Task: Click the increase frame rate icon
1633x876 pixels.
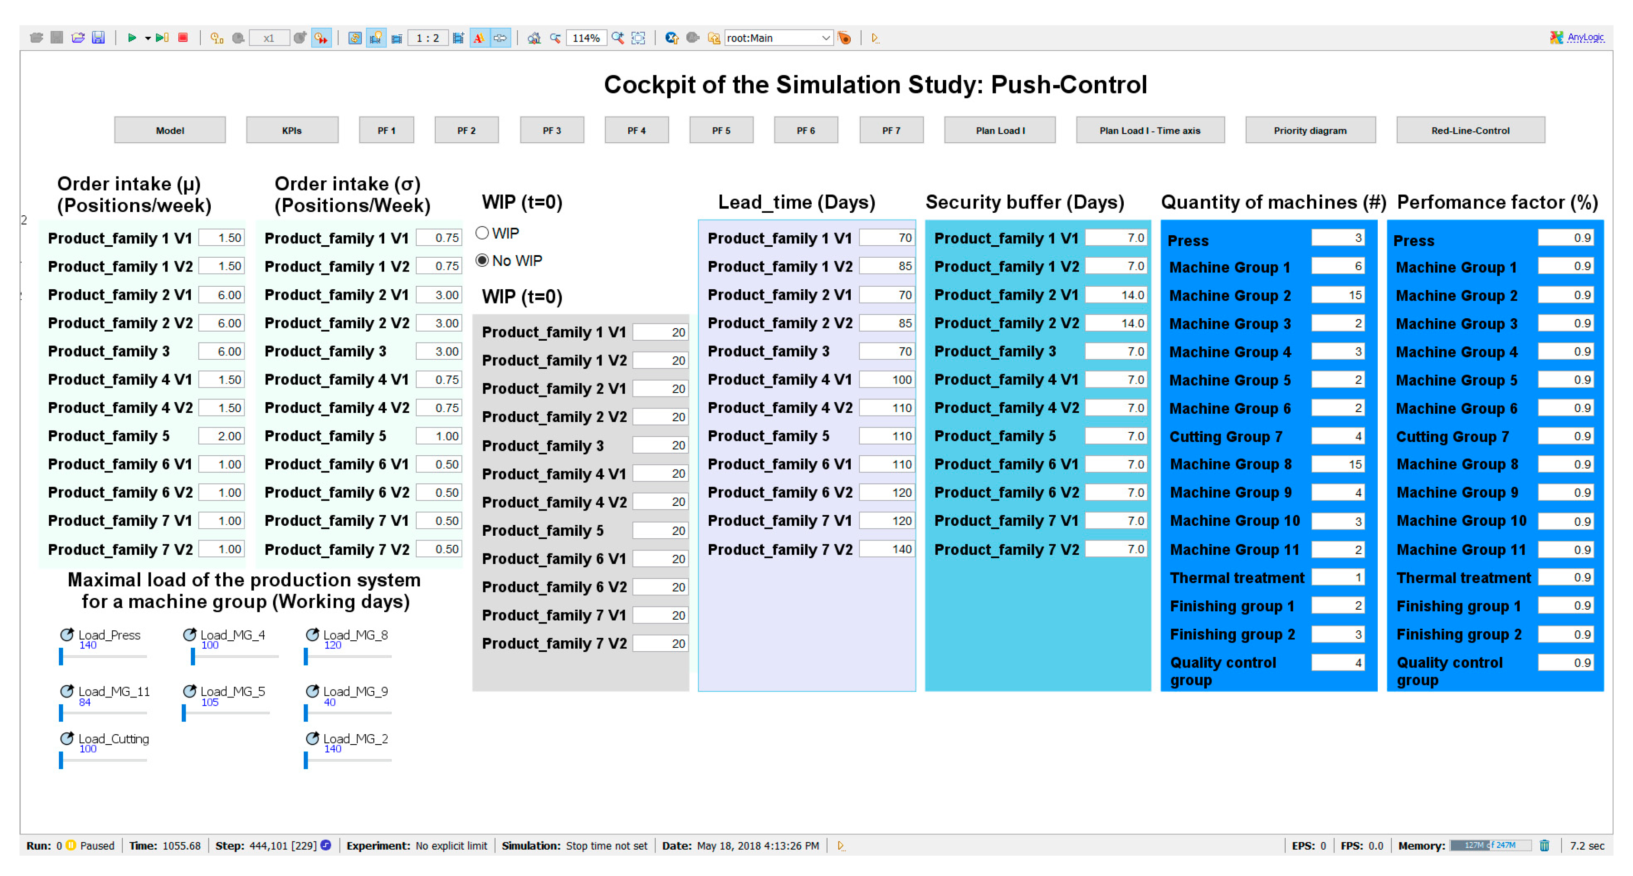Action: click(x=458, y=38)
